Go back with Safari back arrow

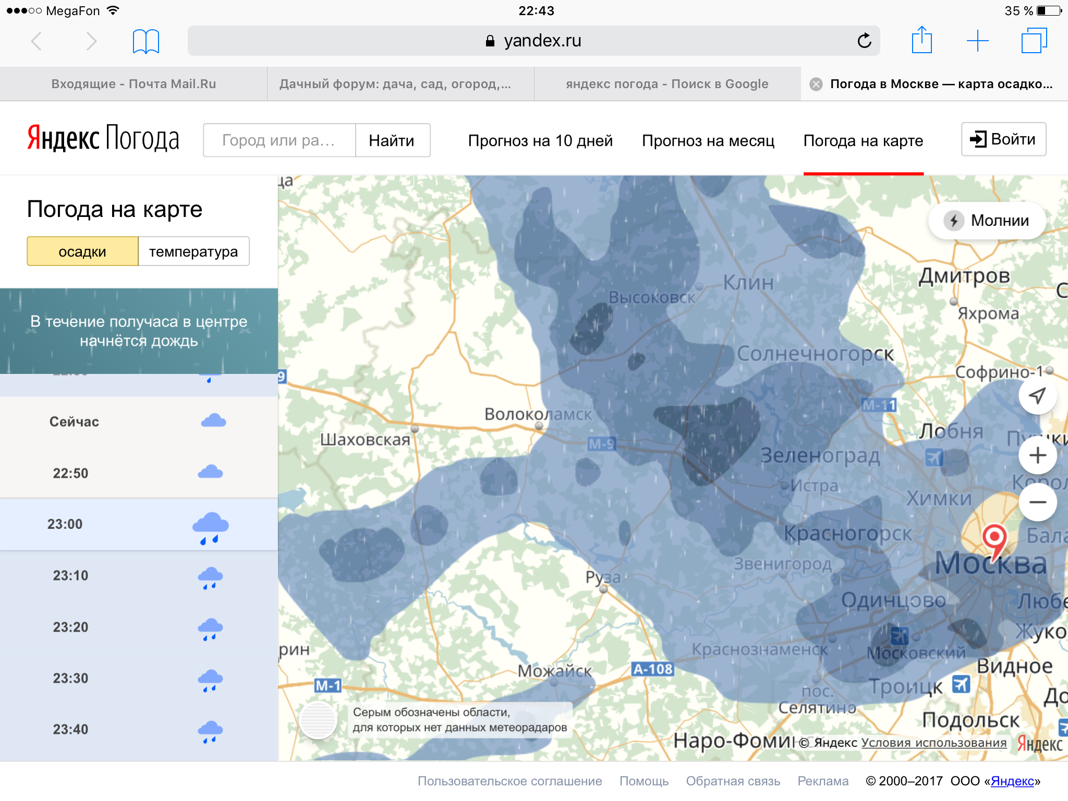[x=37, y=41]
